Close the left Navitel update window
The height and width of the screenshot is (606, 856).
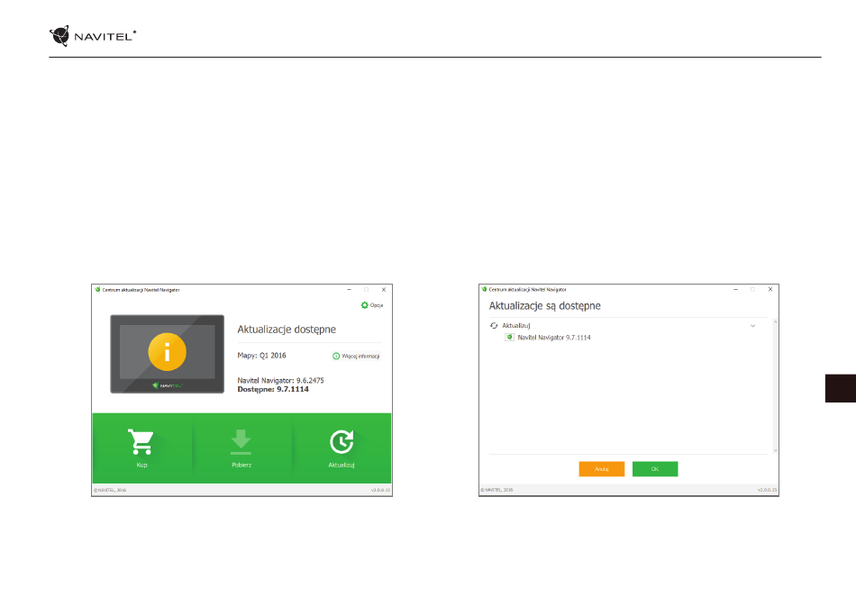click(x=384, y=290)
